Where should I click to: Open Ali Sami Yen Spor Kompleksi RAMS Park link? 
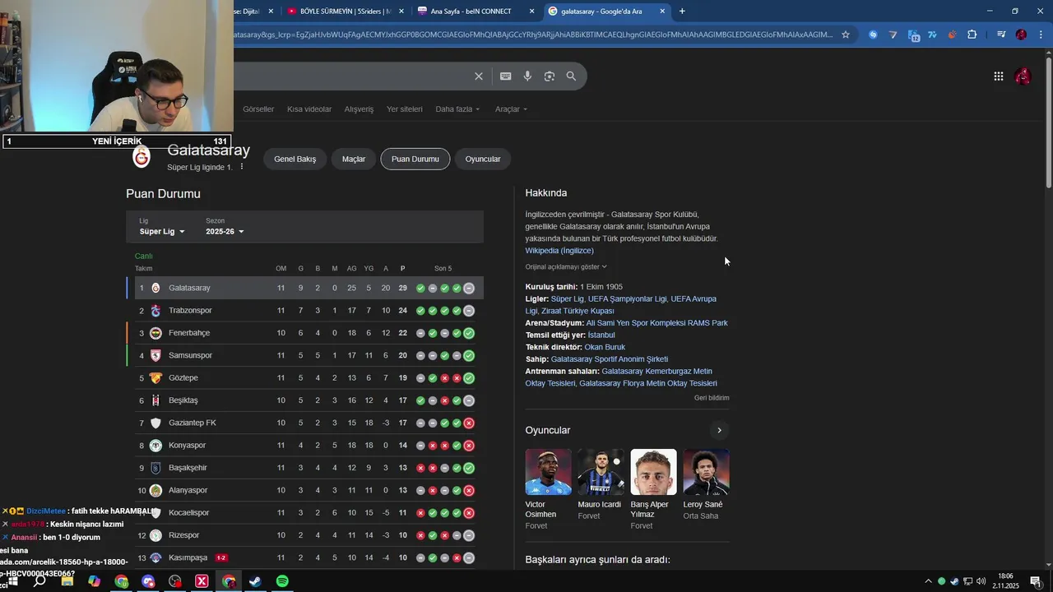click(x=657, y=323)
